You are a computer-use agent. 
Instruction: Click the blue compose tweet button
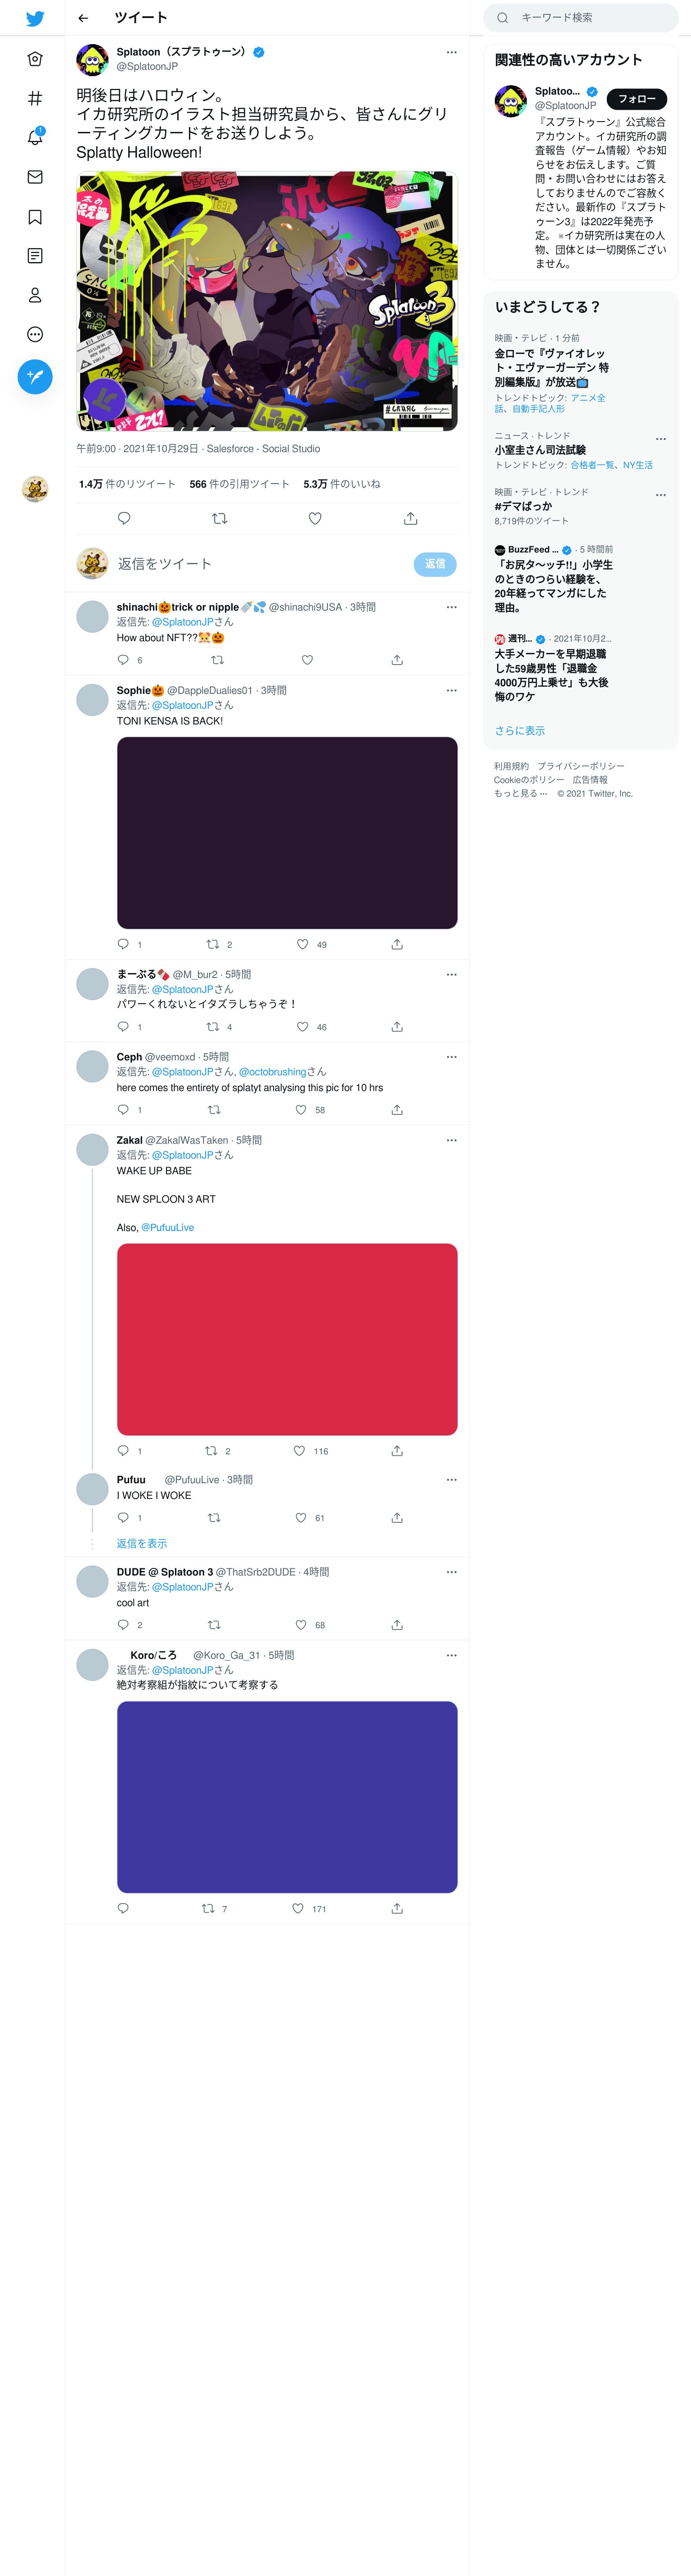point(35,377)
